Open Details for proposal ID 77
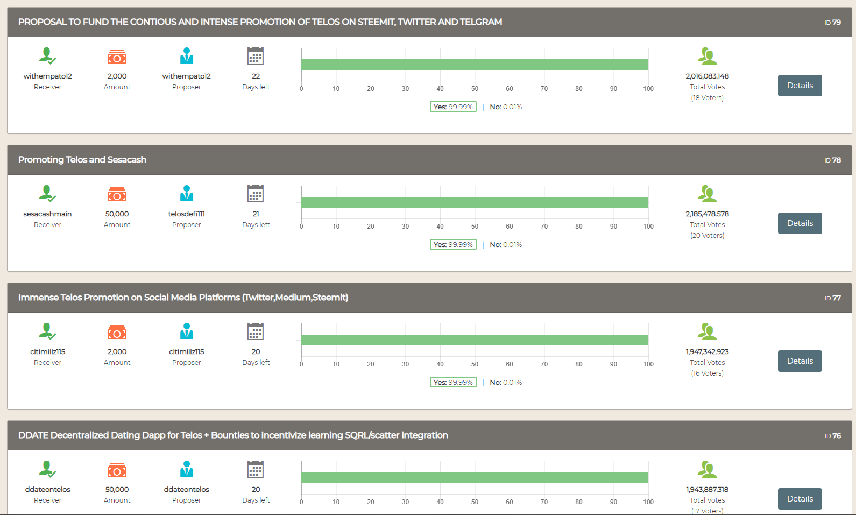 [800, 361]
